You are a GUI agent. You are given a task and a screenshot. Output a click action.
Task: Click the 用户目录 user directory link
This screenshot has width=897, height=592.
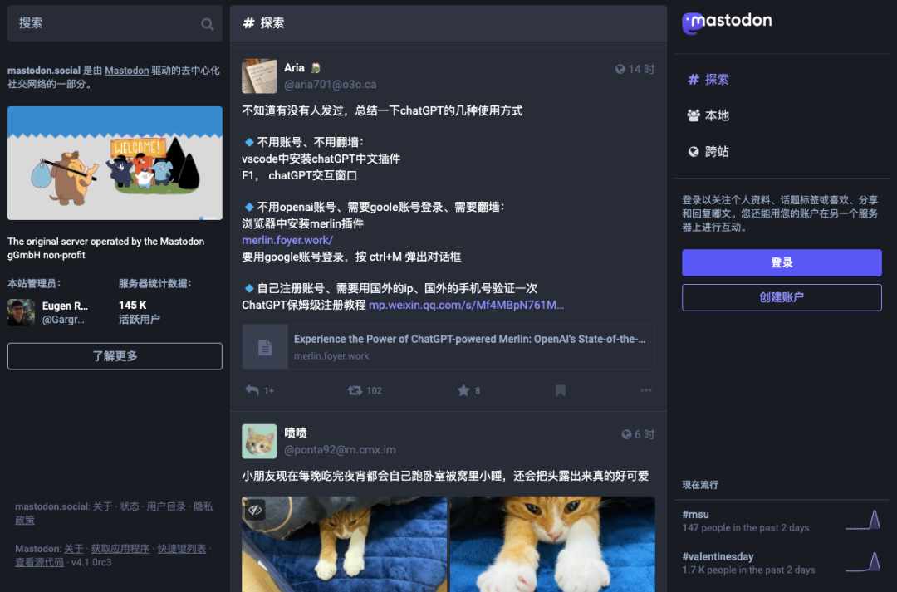tap(166, 506)
